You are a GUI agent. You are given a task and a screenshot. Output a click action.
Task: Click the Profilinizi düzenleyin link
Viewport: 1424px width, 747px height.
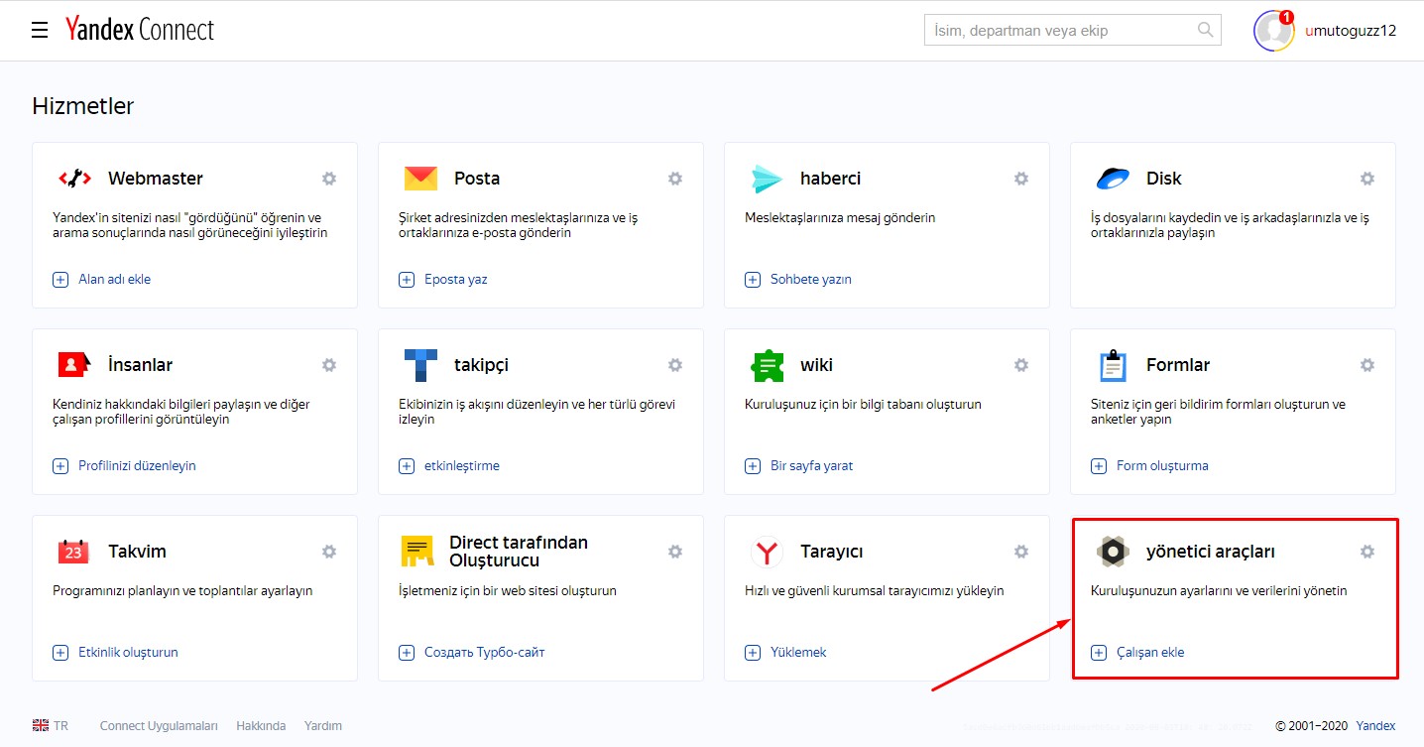click(x=137, y=466)
